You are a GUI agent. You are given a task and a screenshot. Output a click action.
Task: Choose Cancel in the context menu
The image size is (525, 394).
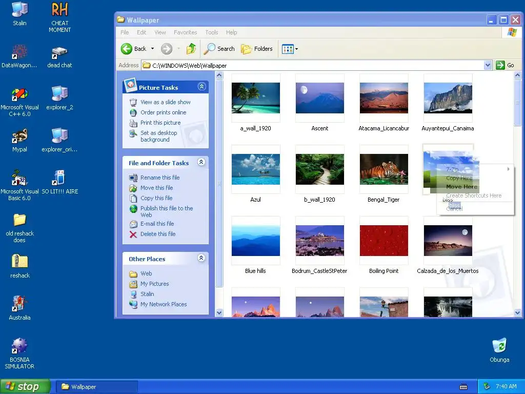tap(475, 208)
